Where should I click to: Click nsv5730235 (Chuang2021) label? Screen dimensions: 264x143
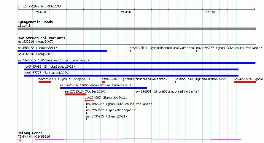point(106,116)
